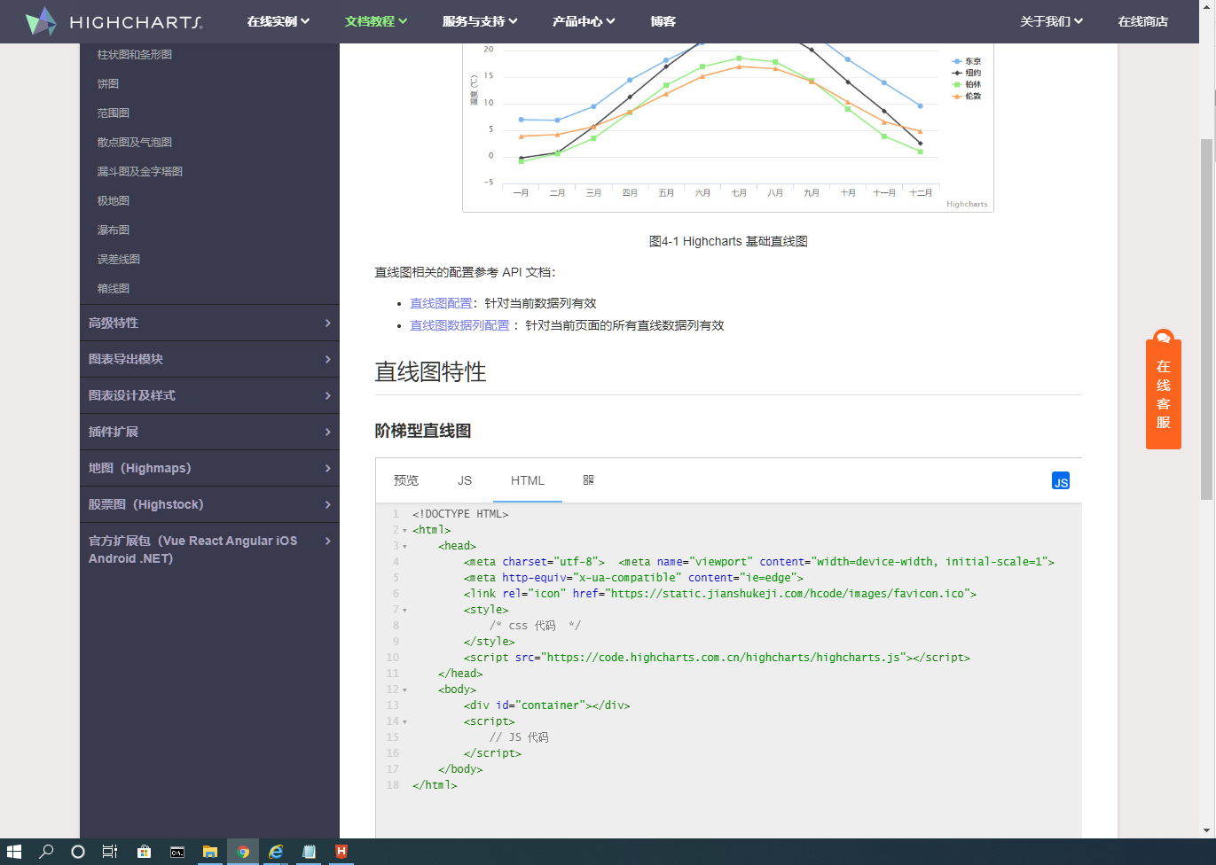Open Windows taskbar search
This screenshot has width=1216, height=865.
point(46,852)
